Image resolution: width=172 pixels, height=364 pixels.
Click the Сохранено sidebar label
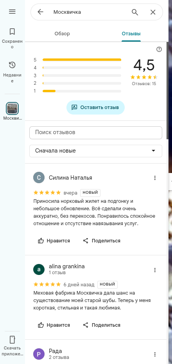(12, 44)
